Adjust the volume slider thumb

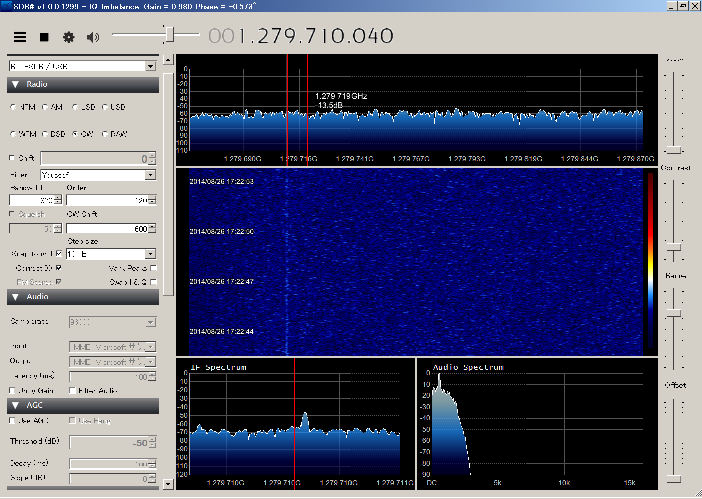(x=170, y=34)
